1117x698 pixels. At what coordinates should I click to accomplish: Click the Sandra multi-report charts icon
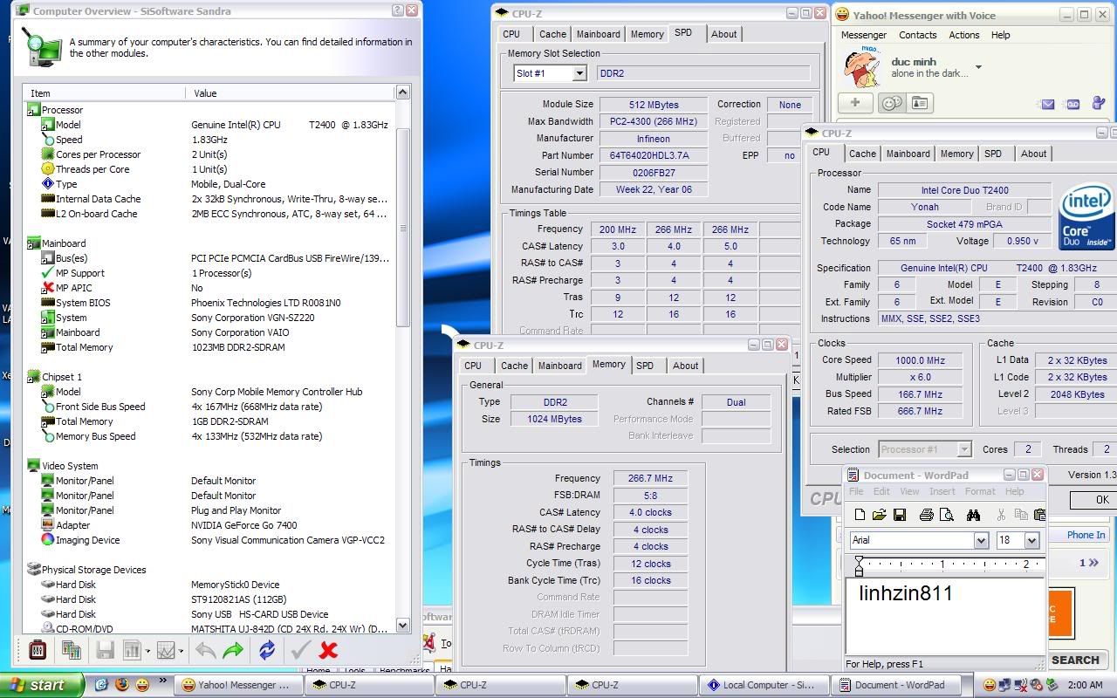[72, 650]
